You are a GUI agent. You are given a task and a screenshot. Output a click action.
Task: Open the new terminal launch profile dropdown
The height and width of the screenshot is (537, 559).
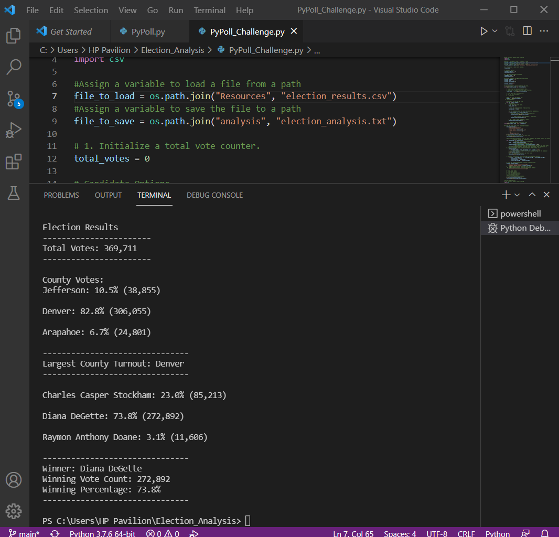[517, 195]
